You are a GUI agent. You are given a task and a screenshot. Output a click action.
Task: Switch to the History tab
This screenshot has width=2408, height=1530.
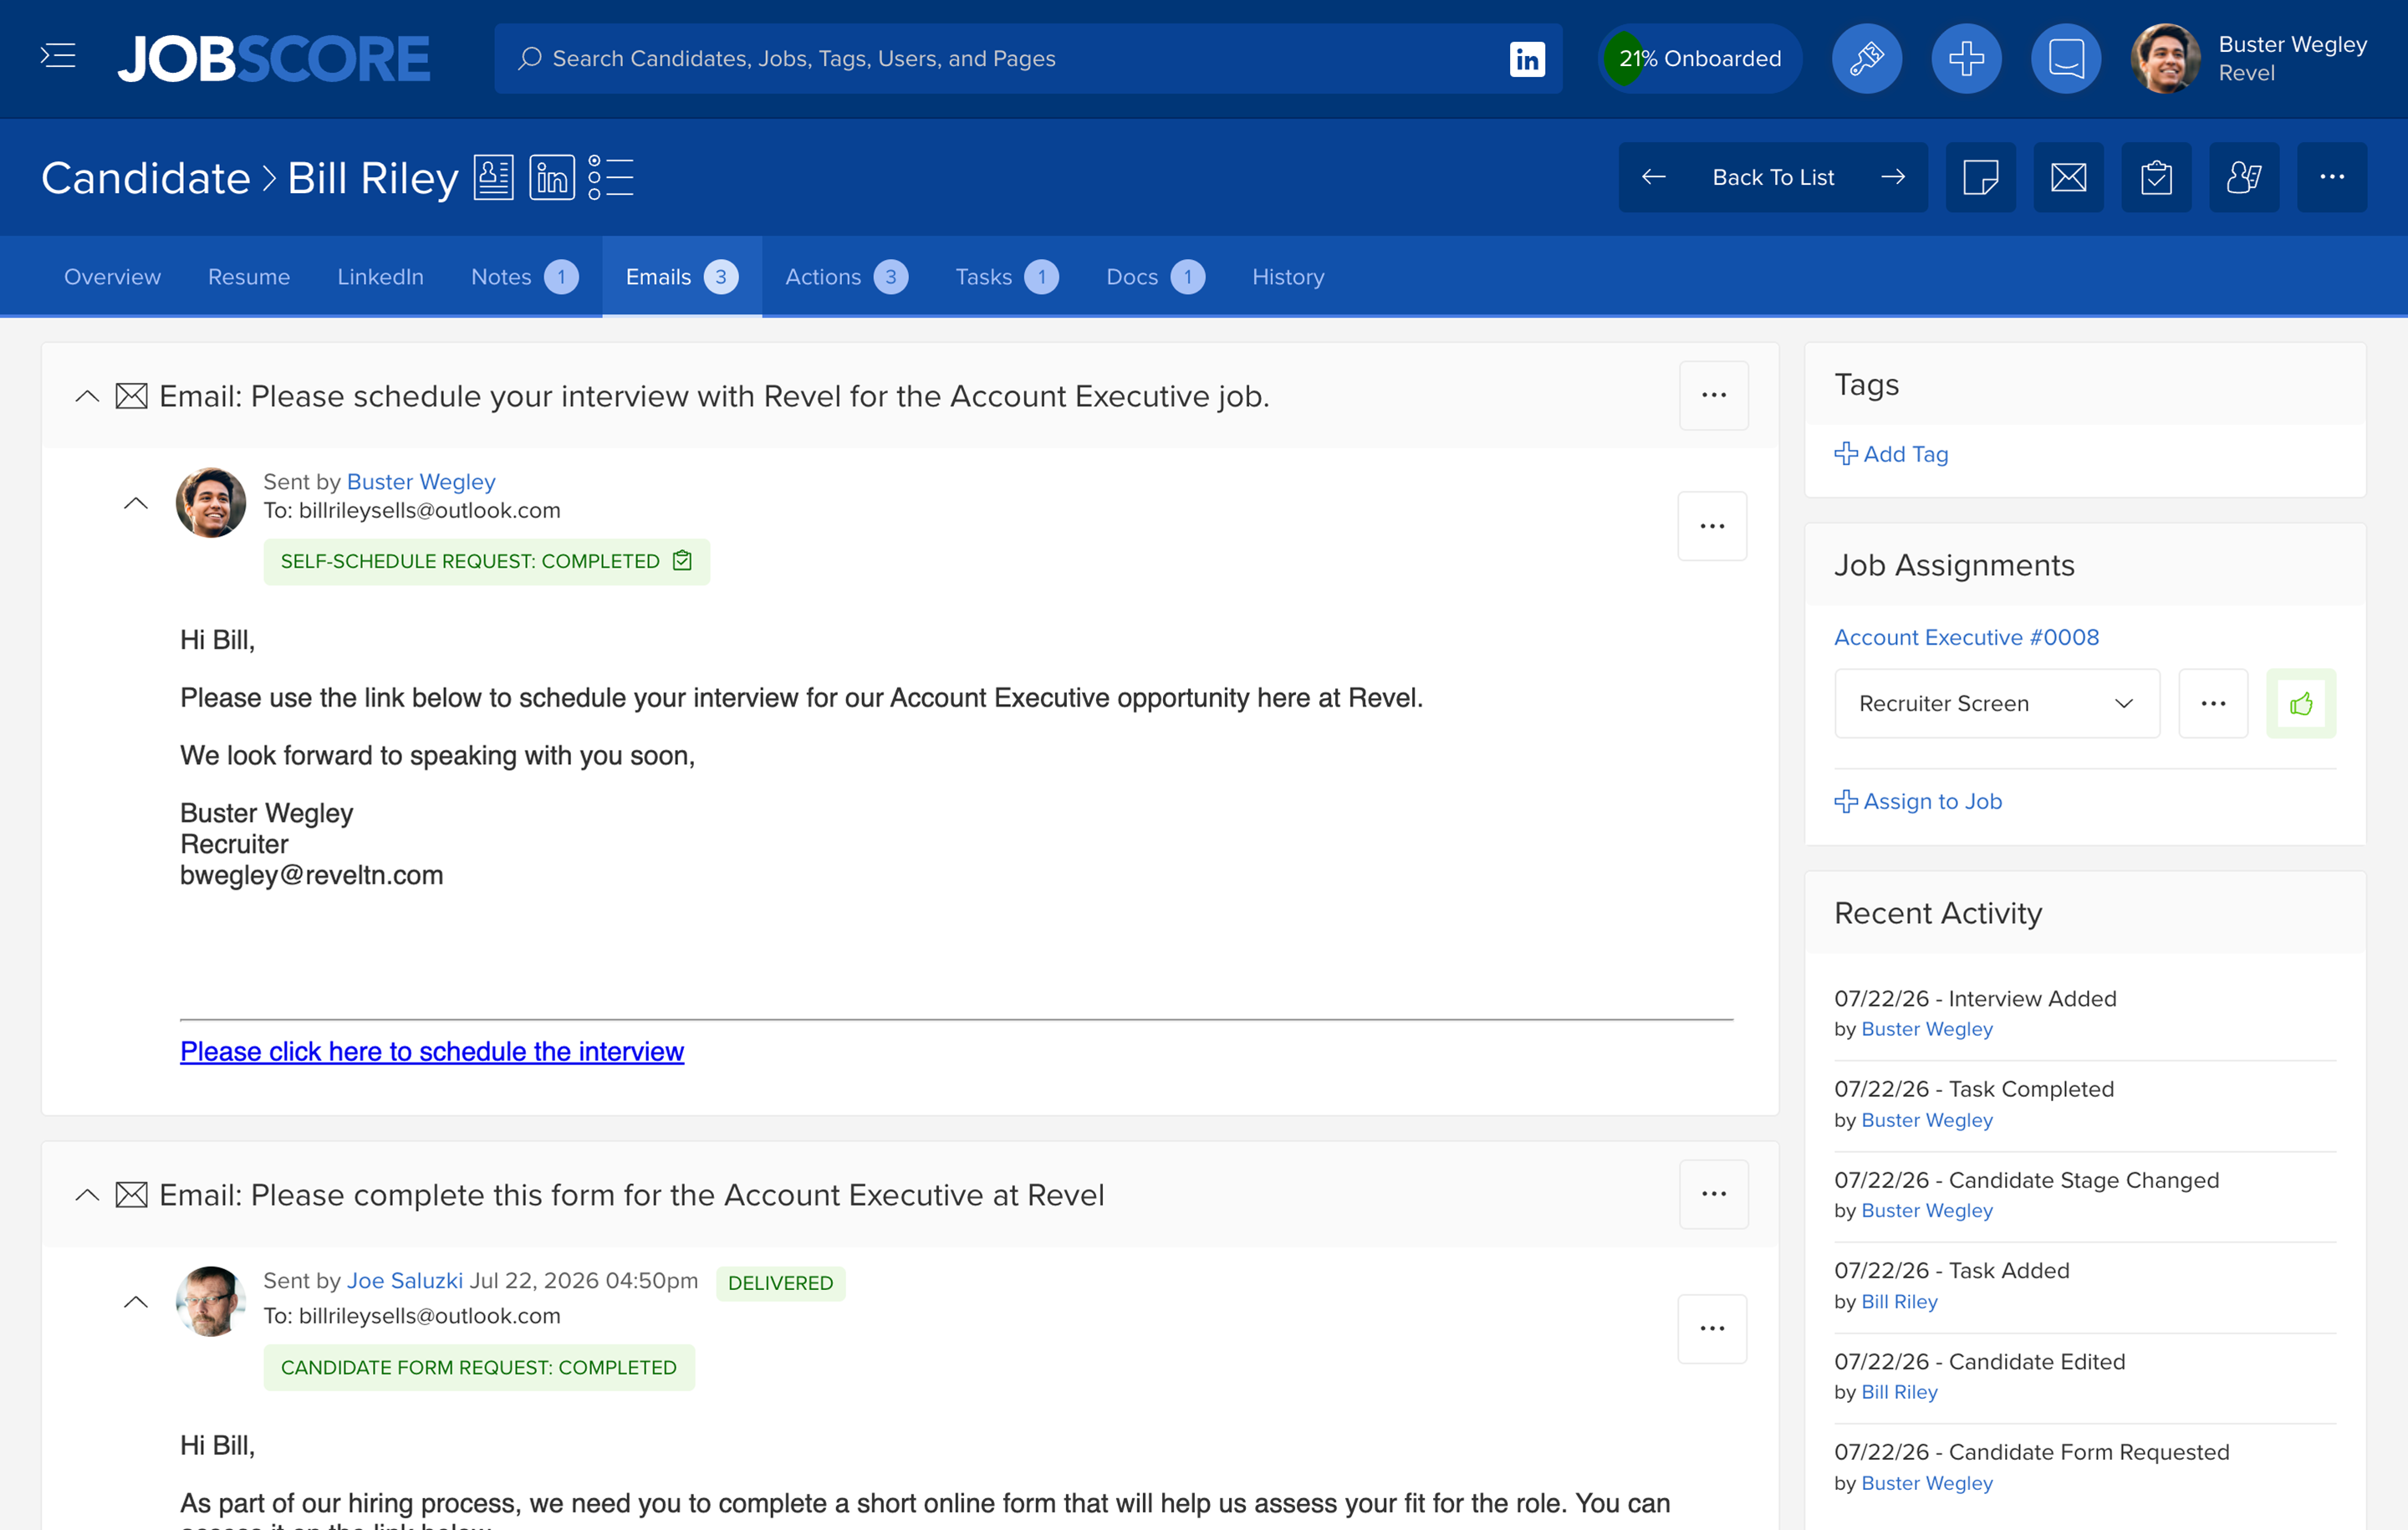tap(1288, 277)
